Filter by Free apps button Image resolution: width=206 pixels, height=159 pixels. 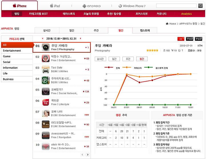tap(190, 39)
